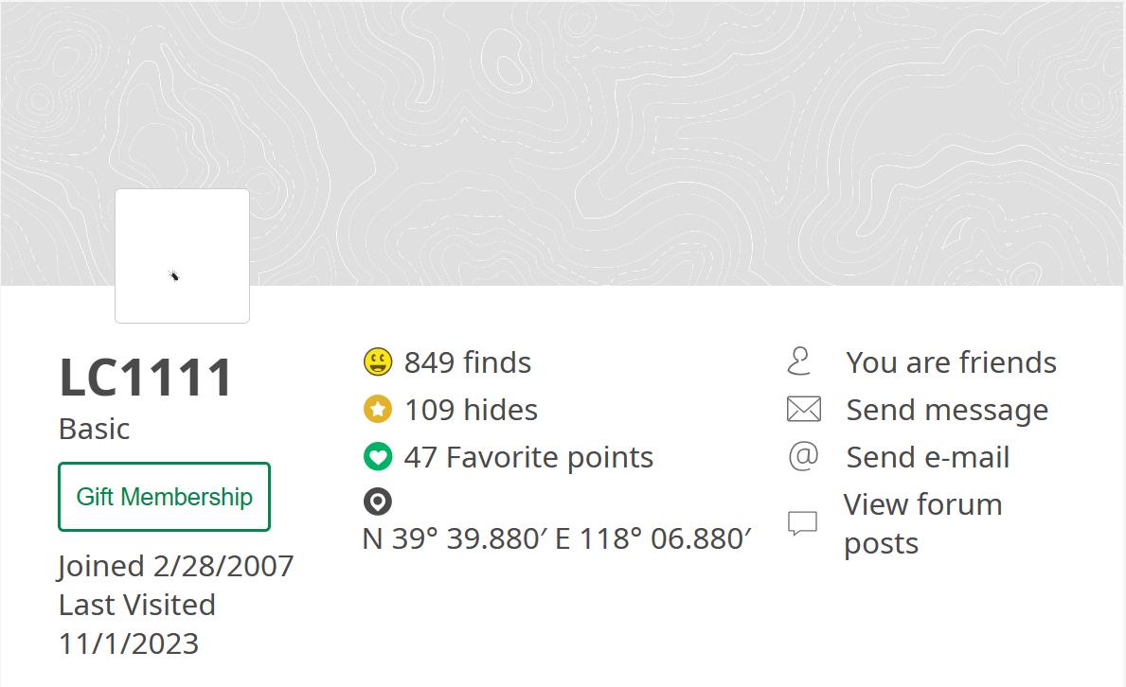Screen dimensions: 1126x687
Task: Click the forum speech bubble icon
Action: click(x=803, y=523)
